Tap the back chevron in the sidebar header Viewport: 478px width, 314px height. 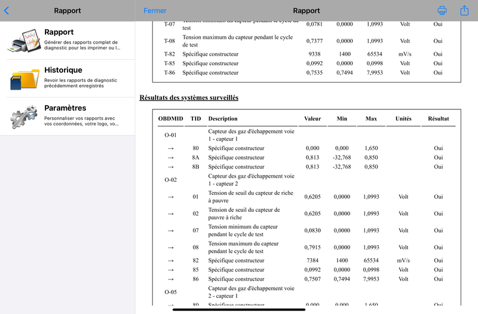(x=7, y=11)
